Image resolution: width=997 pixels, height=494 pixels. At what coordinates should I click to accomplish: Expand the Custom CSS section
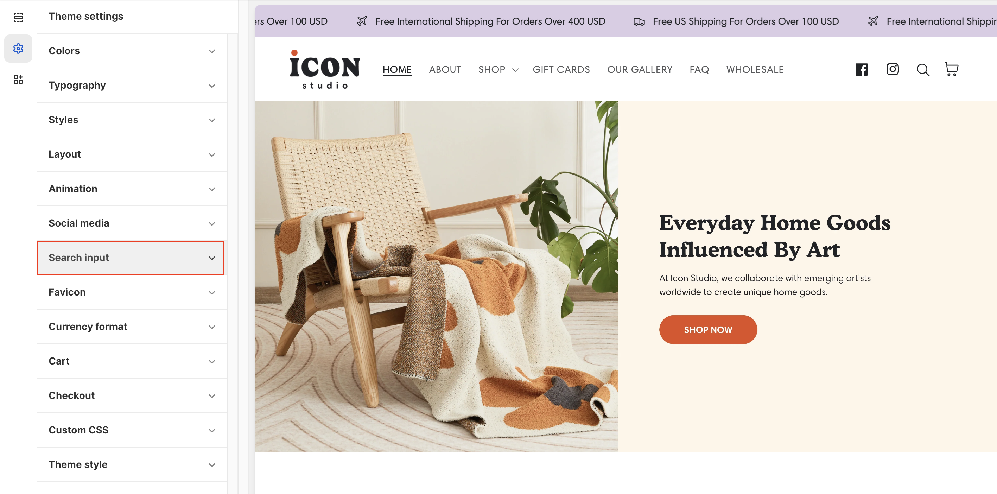(132, 430)
